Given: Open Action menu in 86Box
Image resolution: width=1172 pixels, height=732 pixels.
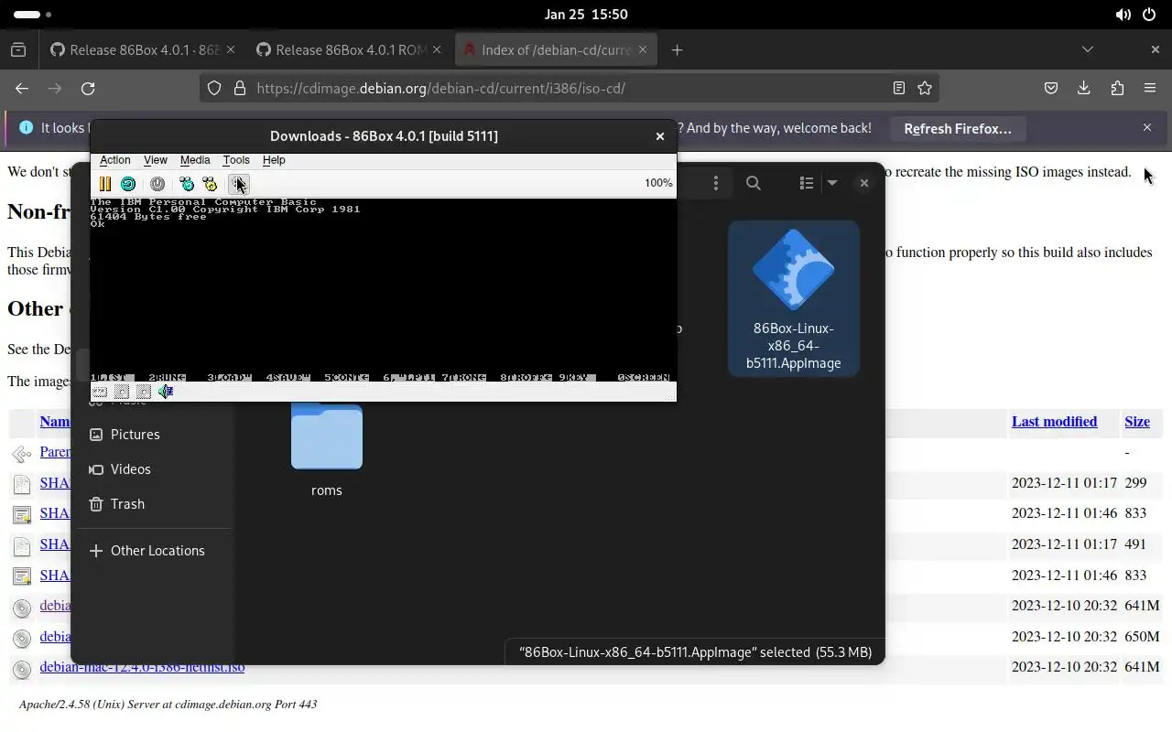Looking at the screenshot, I should pos(115,160).
